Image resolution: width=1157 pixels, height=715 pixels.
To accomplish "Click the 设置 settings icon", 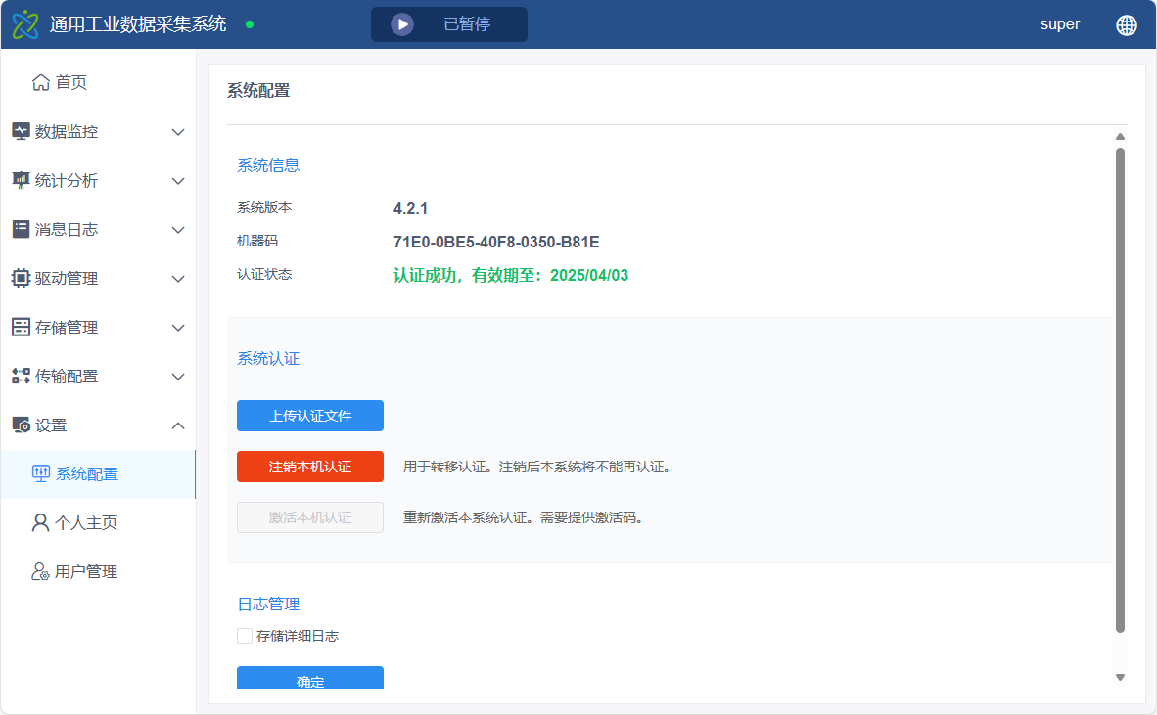I will (x=21, y=425).
